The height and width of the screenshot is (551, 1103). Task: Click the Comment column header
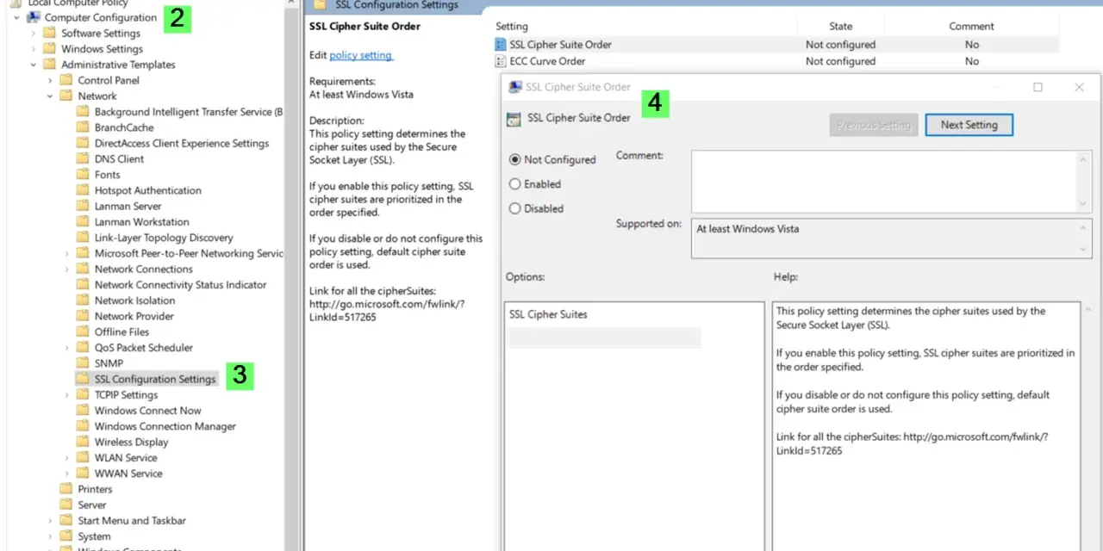pyautogui.click(x=972, y=27)
